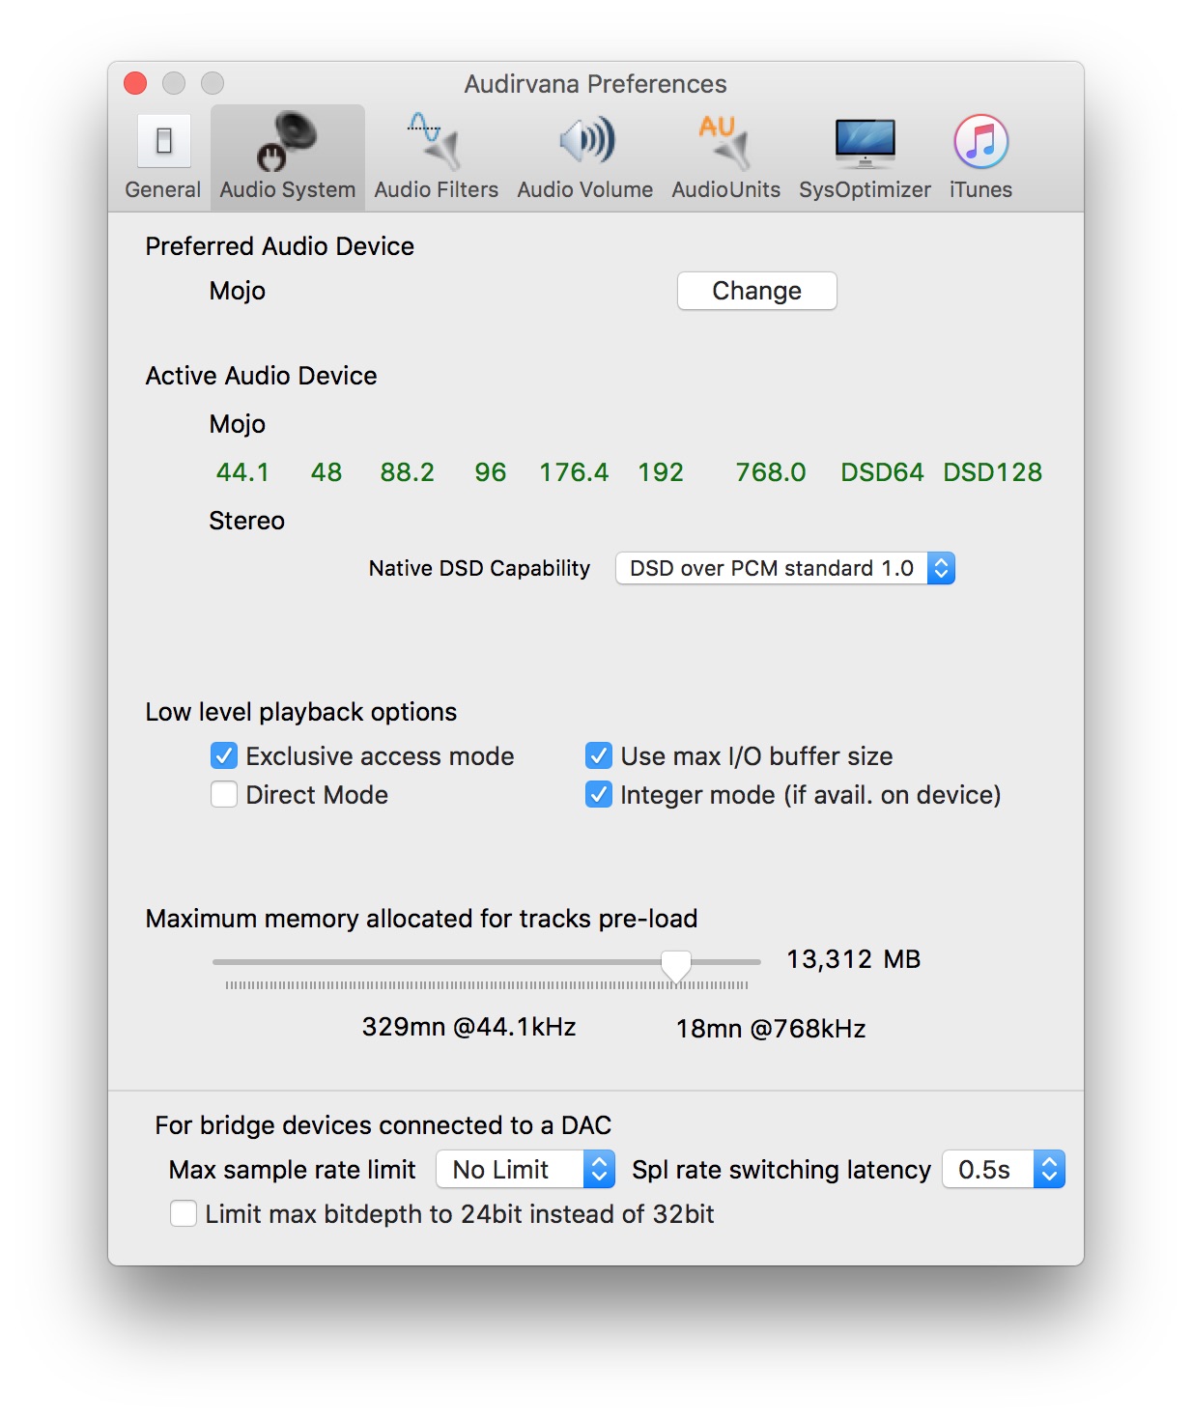Uncheck Use max I/O buffer size
1192x1420 pixels.
599,755
